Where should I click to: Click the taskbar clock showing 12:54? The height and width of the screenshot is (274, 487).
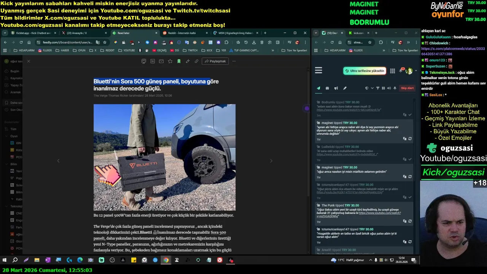tap(401, 260)
